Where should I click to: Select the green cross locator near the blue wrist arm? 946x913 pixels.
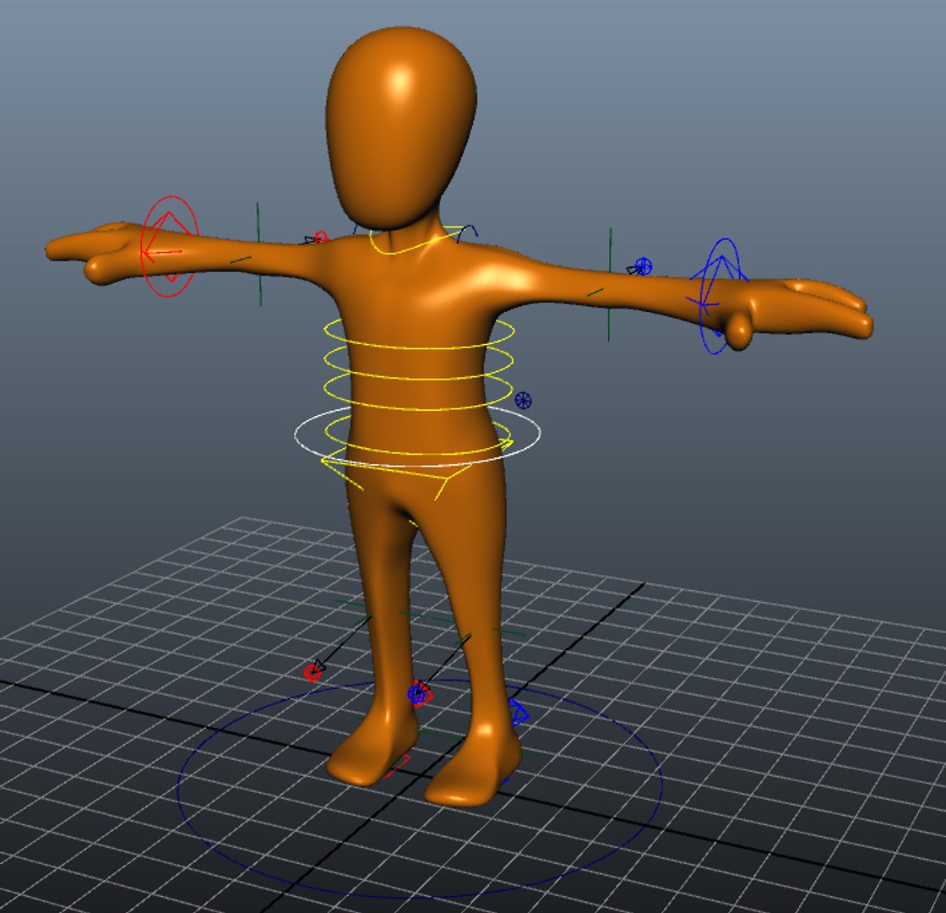pyautogui.click(x=609, y=284)
